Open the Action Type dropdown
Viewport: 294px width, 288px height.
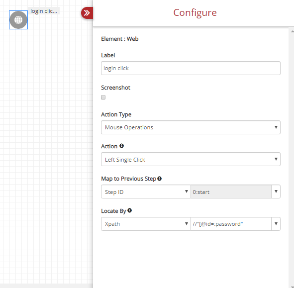[x=191, y=127]
